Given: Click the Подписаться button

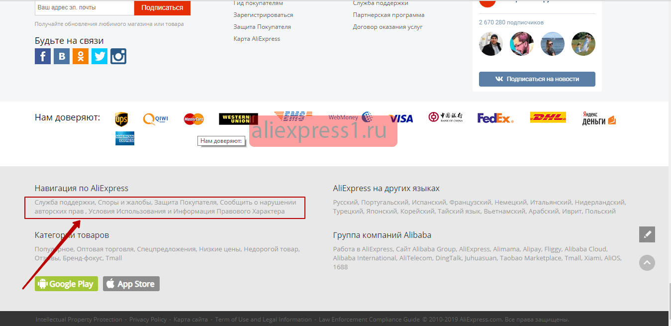Looking at the screenshot, I should tap(162, 7).
